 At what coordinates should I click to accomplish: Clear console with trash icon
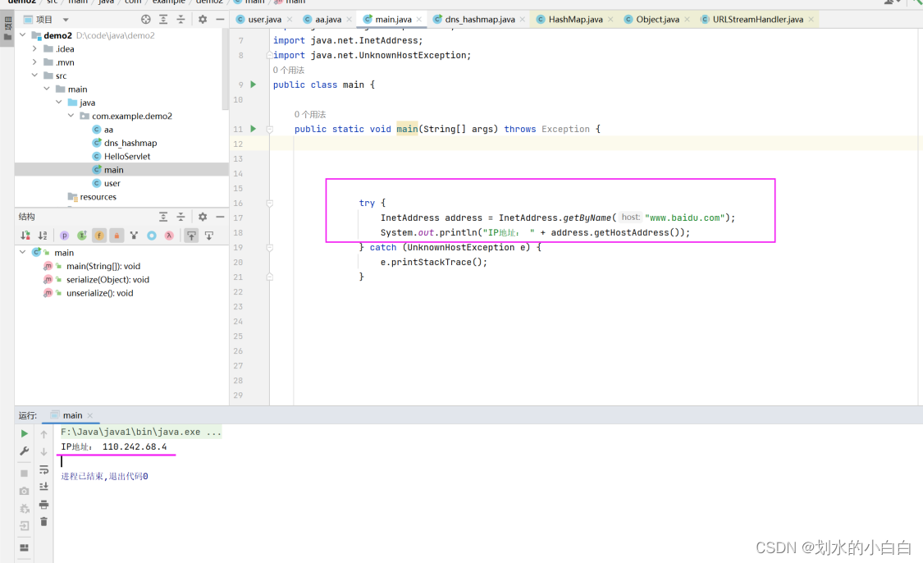[x=43, y=522]
